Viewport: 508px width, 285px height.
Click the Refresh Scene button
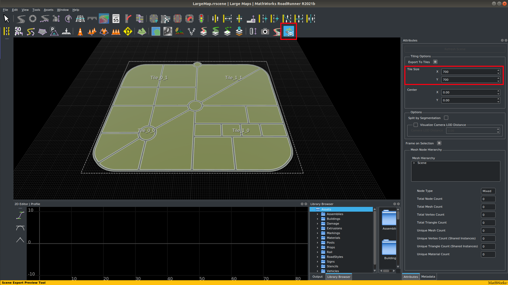click(x=455, y=49)
